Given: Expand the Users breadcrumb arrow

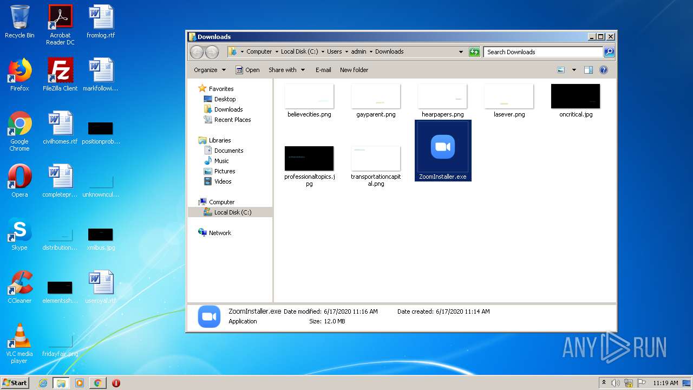Looking at the screenshot, I should coord(346,52).
